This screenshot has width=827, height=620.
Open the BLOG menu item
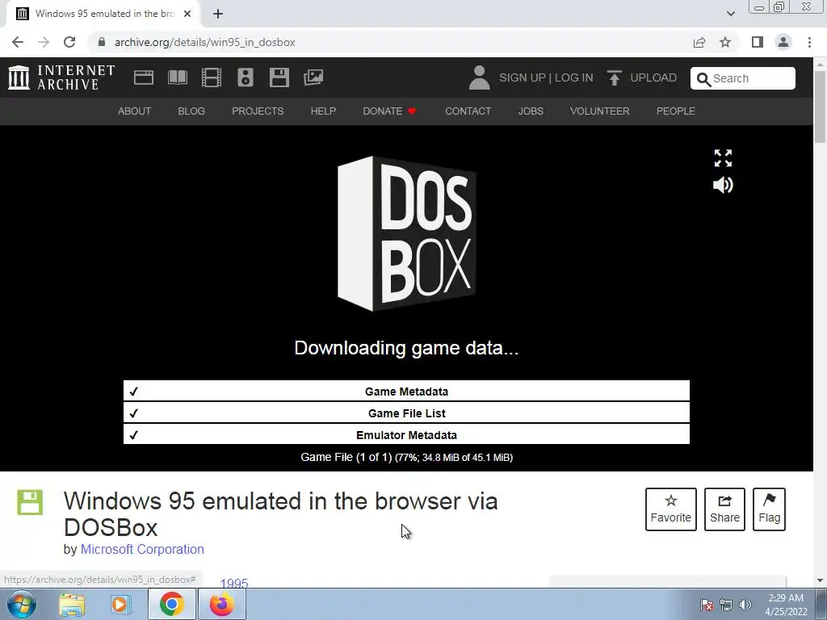(191, 111)
